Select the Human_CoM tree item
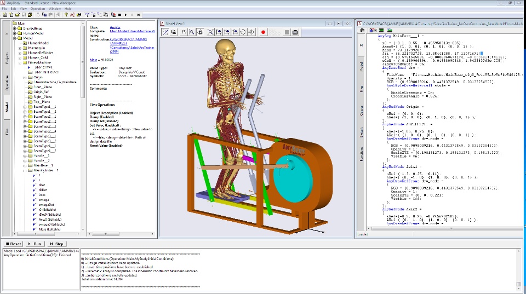This screenshot has height=294, width=526. 38,57
